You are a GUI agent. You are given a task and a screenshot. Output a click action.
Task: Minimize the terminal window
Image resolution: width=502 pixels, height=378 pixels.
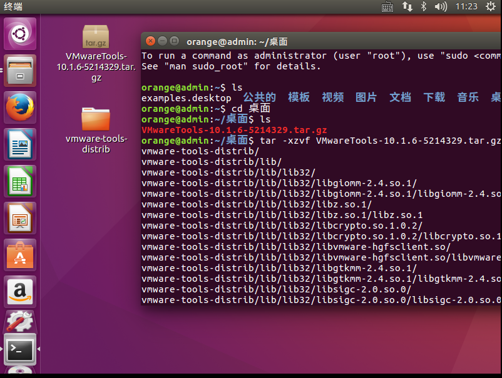162,41
